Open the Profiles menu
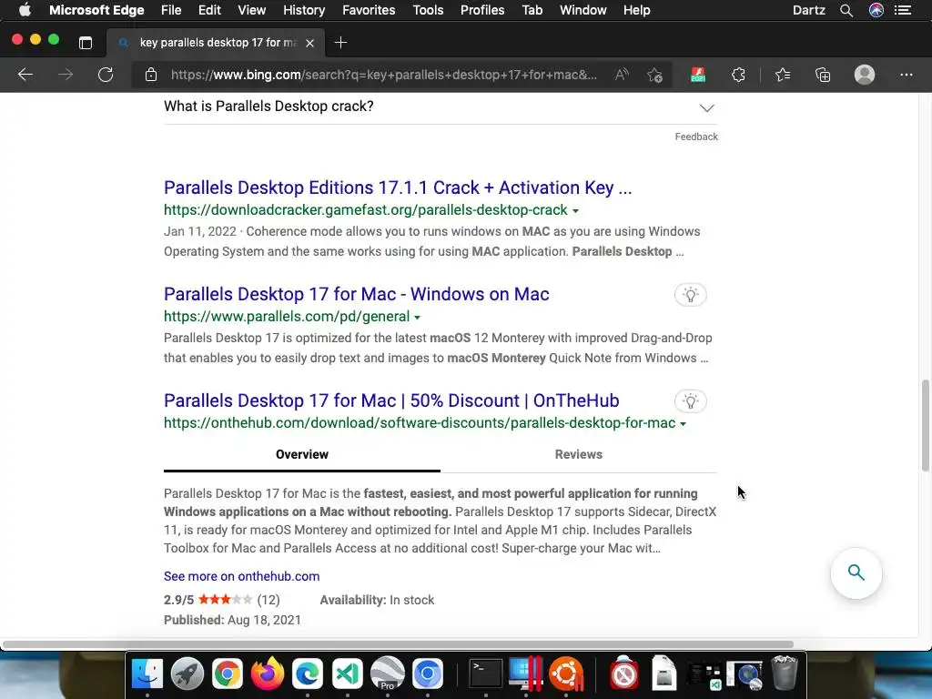Viewport: 932px width, 699px height. tap(482, 10)
